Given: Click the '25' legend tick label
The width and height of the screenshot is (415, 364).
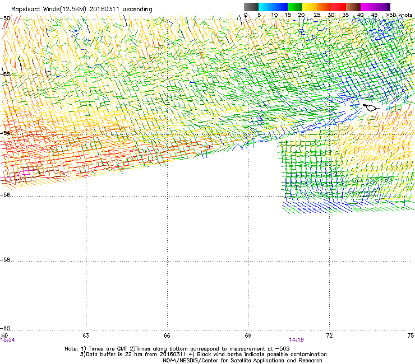Looking at the screenshot, I should click(x=317, y=15).
